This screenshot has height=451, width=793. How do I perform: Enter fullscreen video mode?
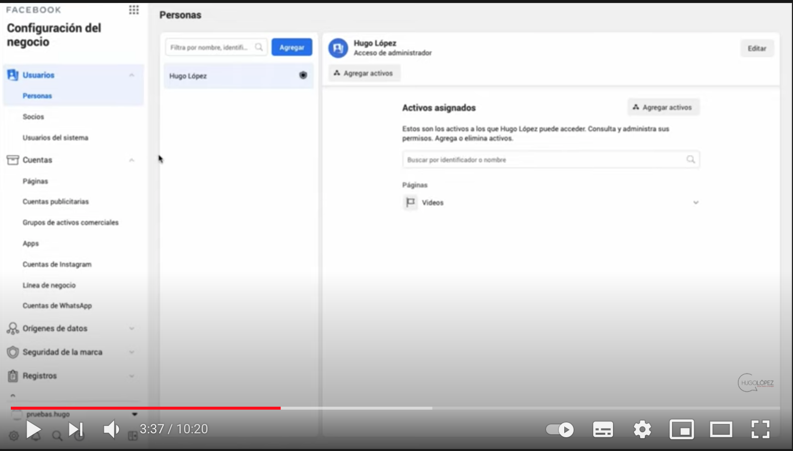pyautogui.click(x=760, y=430)
